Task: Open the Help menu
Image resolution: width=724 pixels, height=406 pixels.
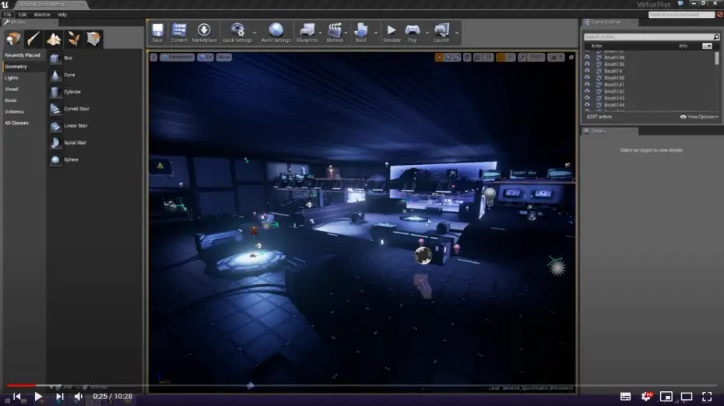Action: pos(62,14)
